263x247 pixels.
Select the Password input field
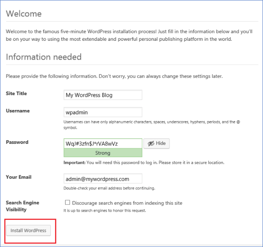click(103, 143)
